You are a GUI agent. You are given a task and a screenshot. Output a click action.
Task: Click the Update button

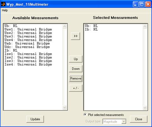[x=35, y=119]
